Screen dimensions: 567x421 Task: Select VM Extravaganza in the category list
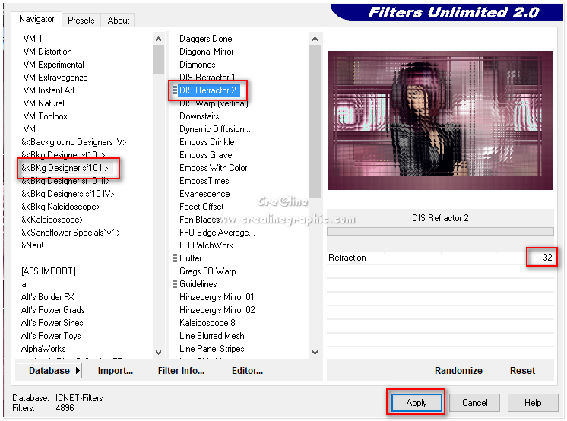pos(55,78)
